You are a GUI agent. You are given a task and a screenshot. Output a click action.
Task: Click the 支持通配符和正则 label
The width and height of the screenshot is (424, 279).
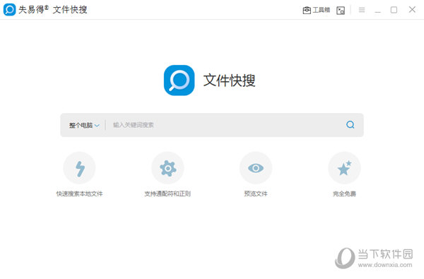tap(167, 194)
